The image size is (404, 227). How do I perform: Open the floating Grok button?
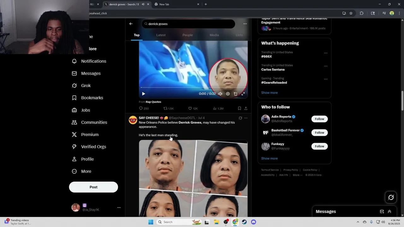[x=391, y=197]
